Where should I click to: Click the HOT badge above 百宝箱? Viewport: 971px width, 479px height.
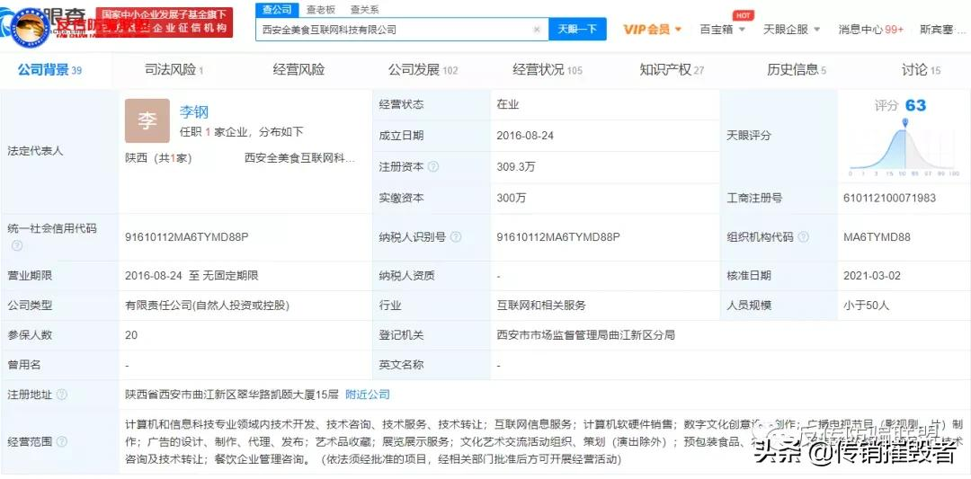(x=742, y=15)
